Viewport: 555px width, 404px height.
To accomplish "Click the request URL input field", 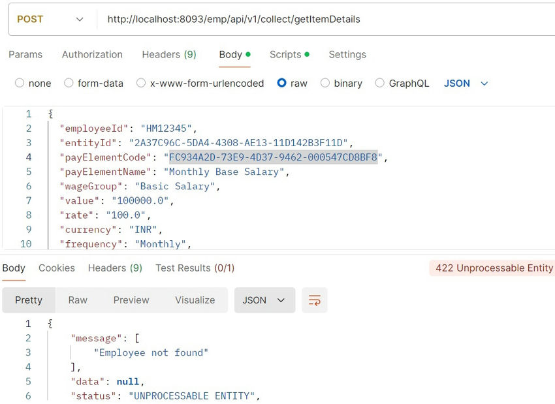I will point(326,20).
